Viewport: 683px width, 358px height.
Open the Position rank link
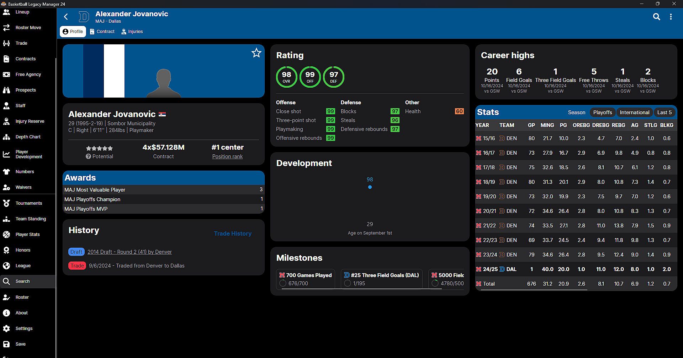[x=227, y=156]
